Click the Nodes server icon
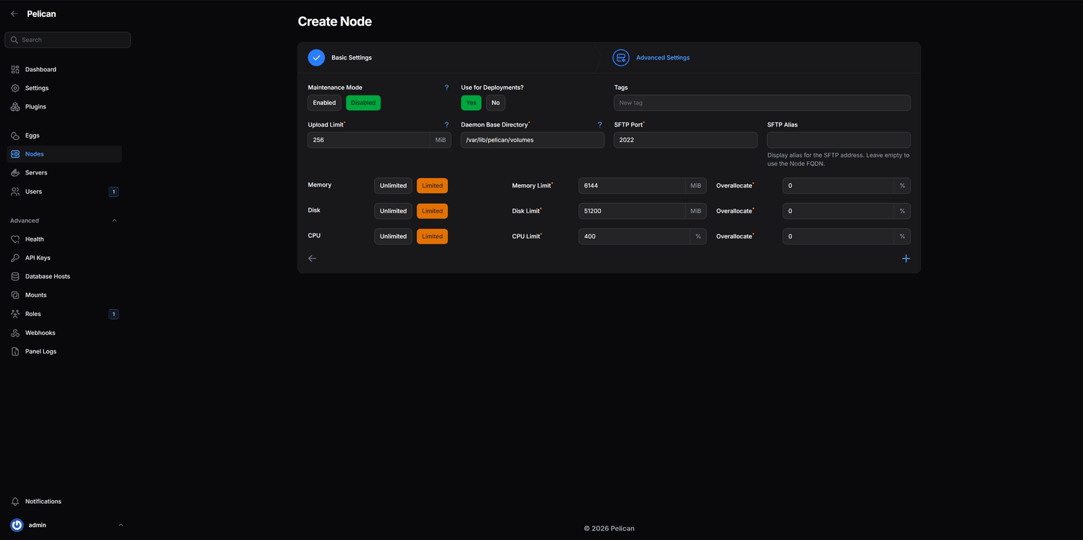 coord(15,154)
